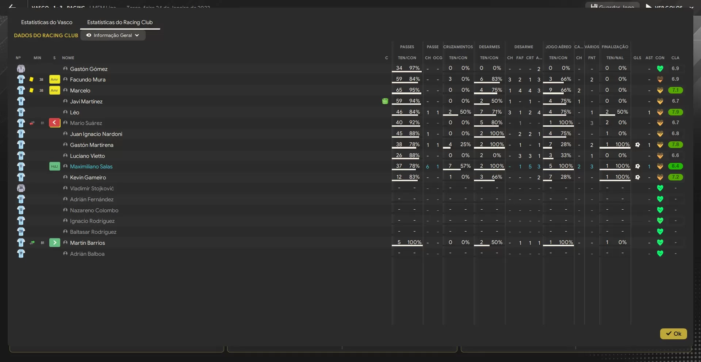Click captain armband icon on Javi Martínez row
Screen dimensions: 701x362
[x=385, y=101]
